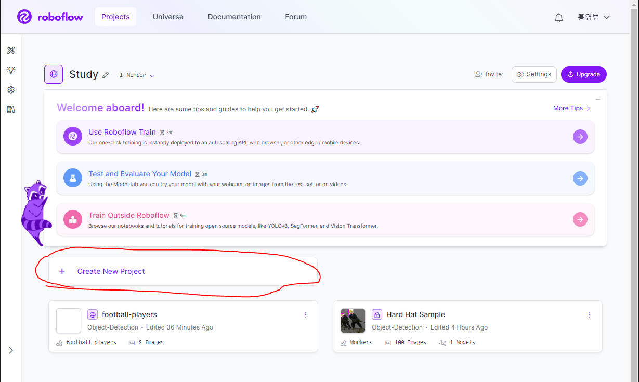Open Hard Hat Sample three-dot menu

click(590, 315)
